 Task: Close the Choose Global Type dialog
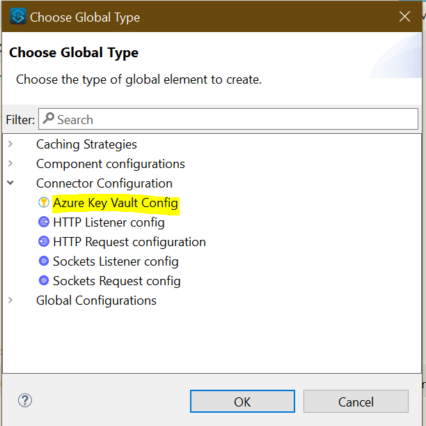[x=405, y=17]
